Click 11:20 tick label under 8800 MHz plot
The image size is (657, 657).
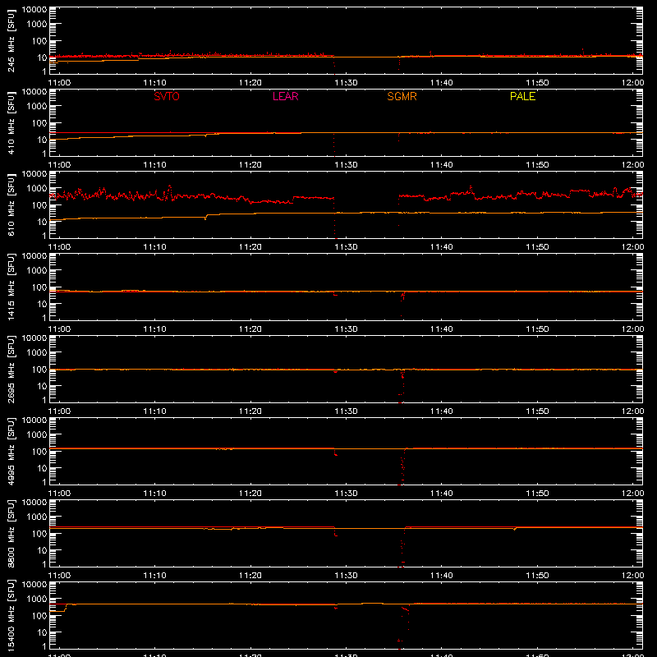[250, 576]
